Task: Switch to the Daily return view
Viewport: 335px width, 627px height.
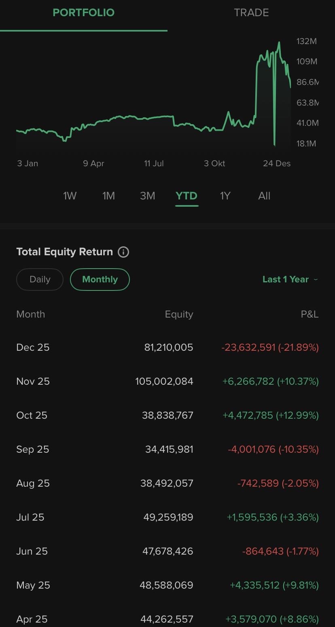Action: (x=40, y=280)
